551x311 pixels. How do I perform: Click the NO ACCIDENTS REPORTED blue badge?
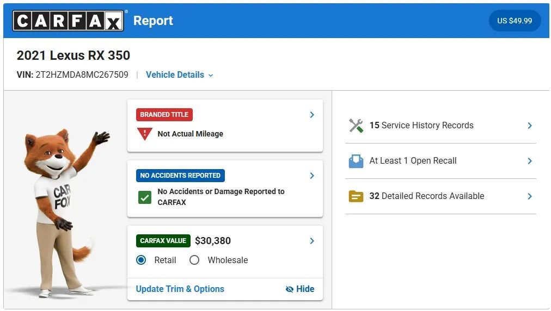pyautogui.click(x=180, y=175)
